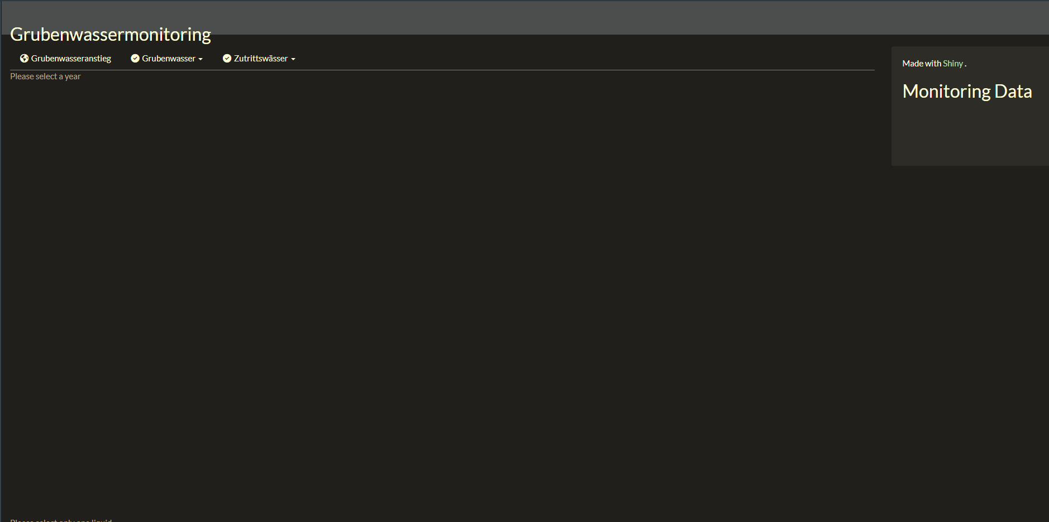Click the check-circle icon beside Grubenwasser
The height and width of the screenshot is (522, 1049).
point(135,59)
